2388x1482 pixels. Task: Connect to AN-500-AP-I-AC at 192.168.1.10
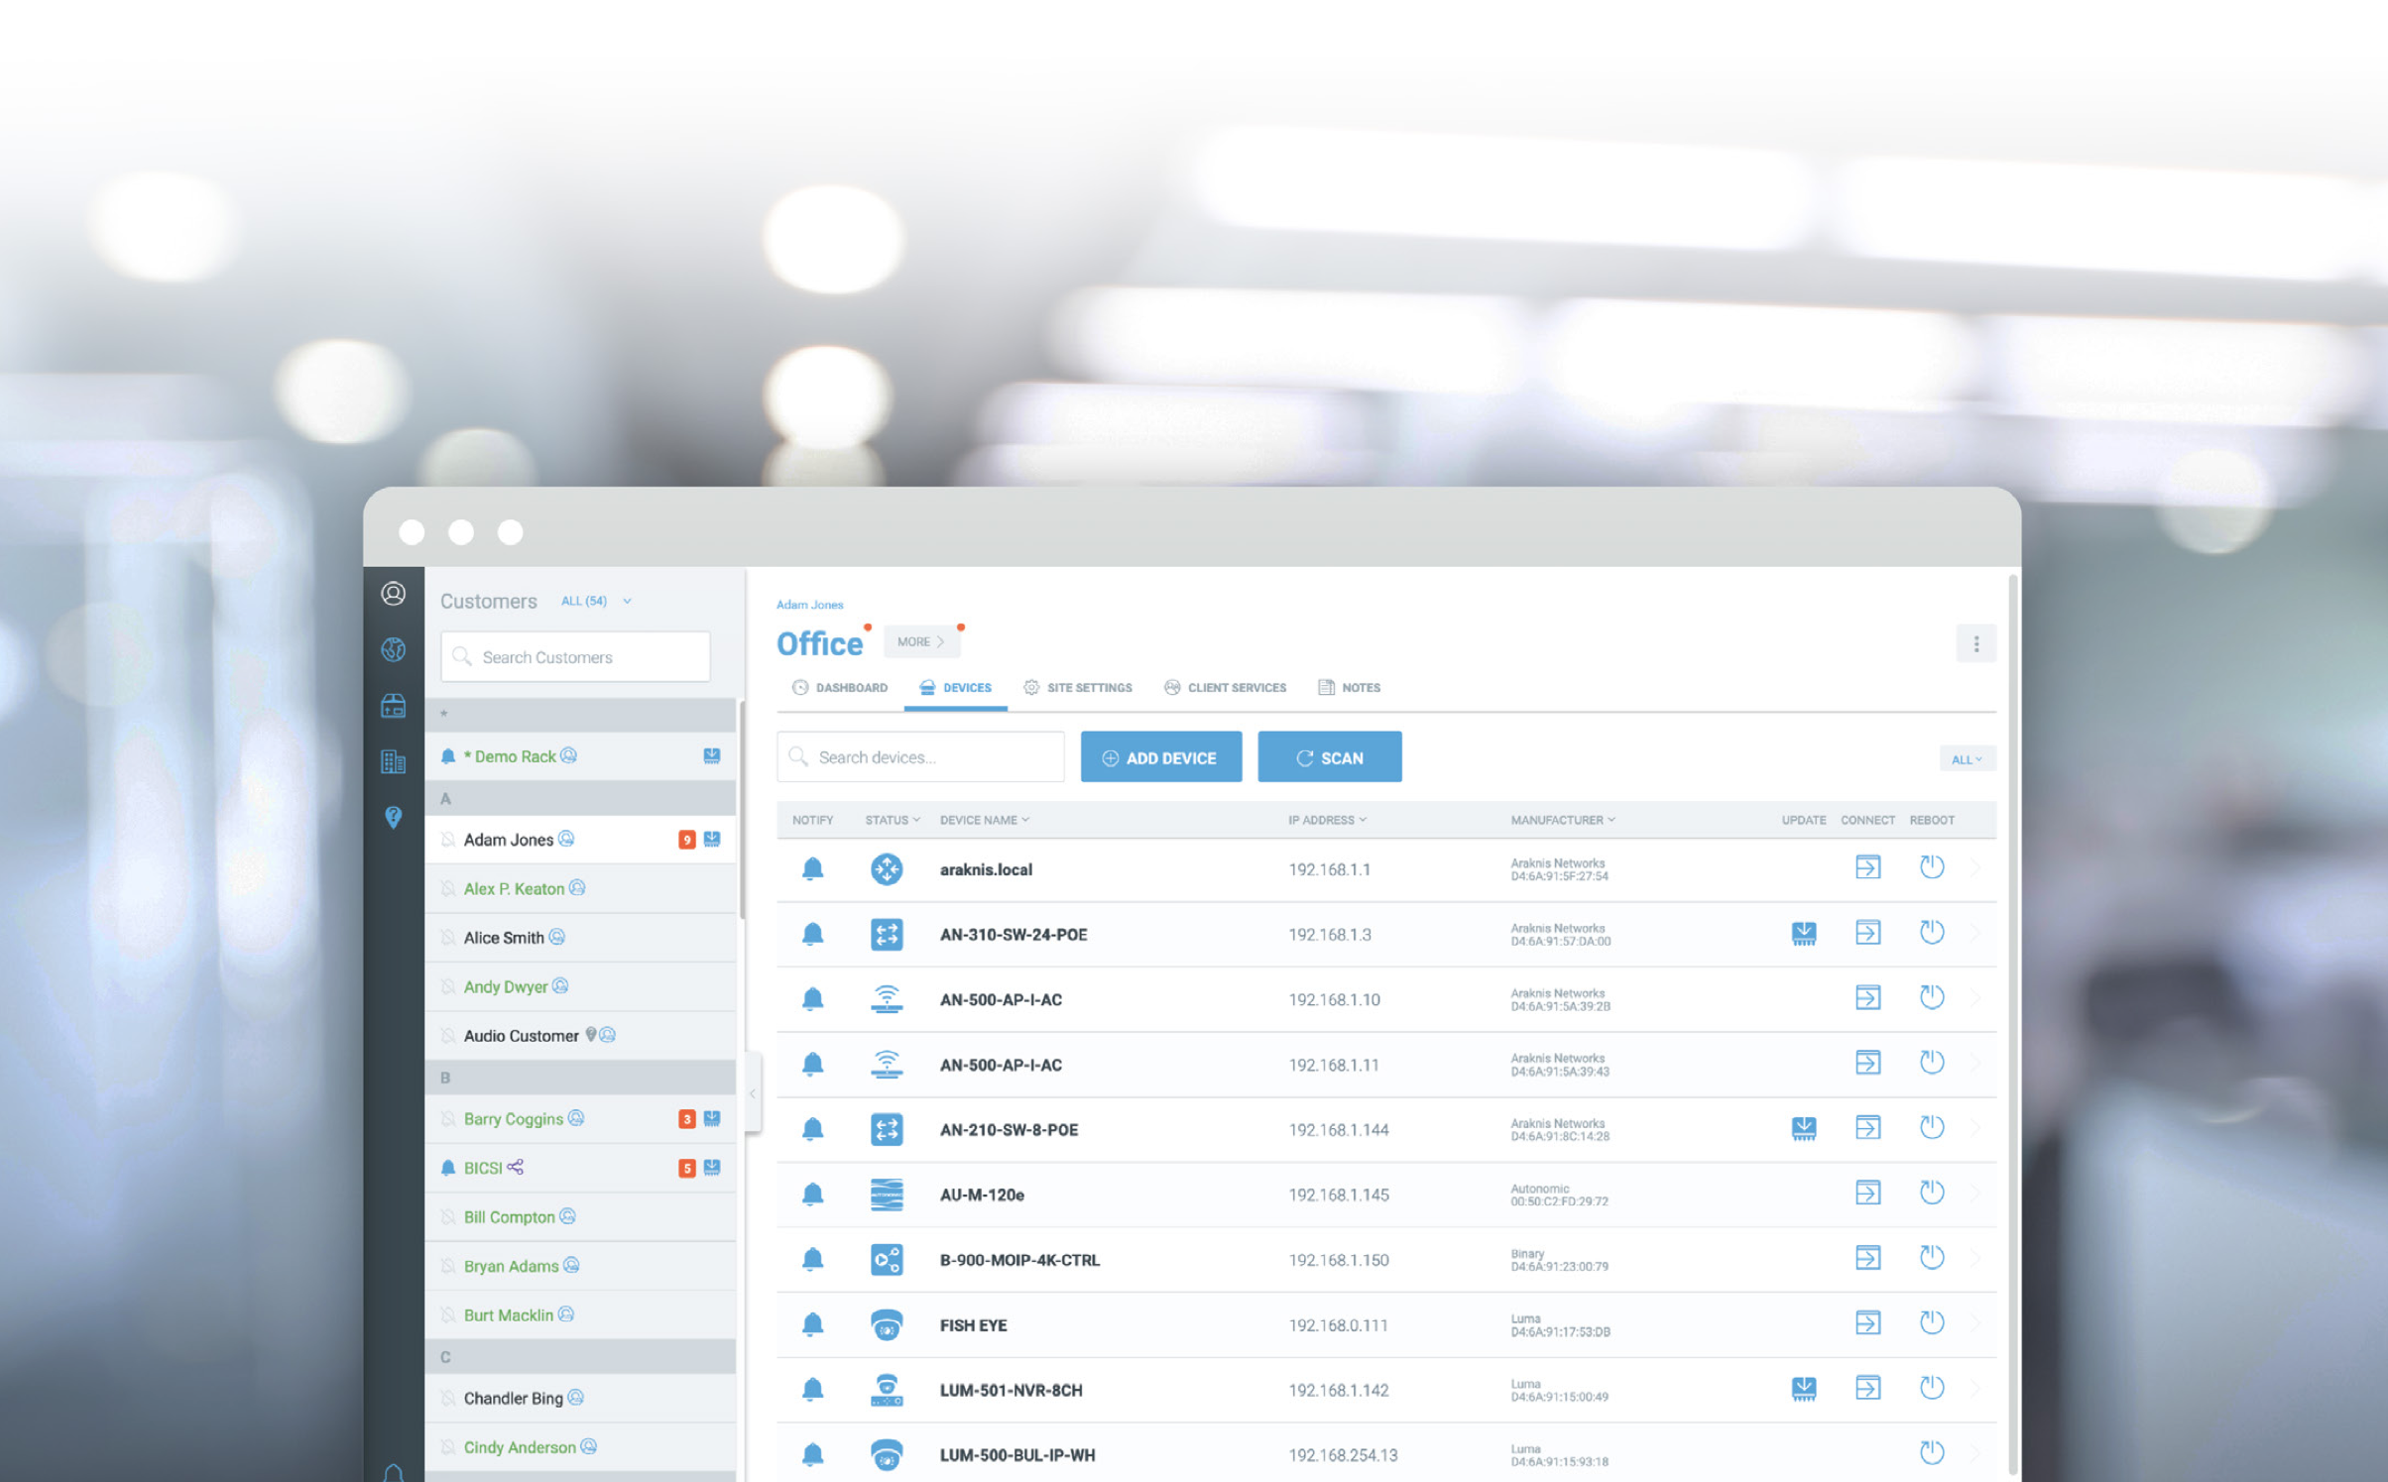pyautogui.click(x=1867, y=997)
